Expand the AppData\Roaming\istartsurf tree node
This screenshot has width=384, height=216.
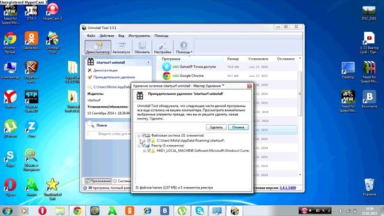coord(144,140)
